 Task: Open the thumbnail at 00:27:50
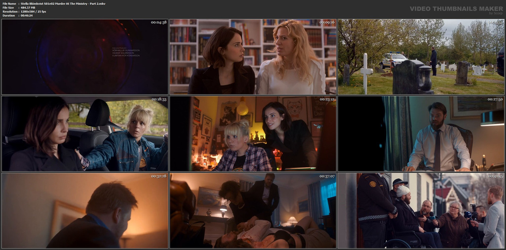(x=421, y=134)
